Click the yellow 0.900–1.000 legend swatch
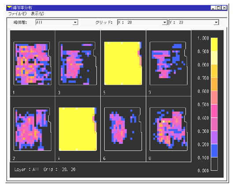Screen dimensions: 238x187 [214, 45]
